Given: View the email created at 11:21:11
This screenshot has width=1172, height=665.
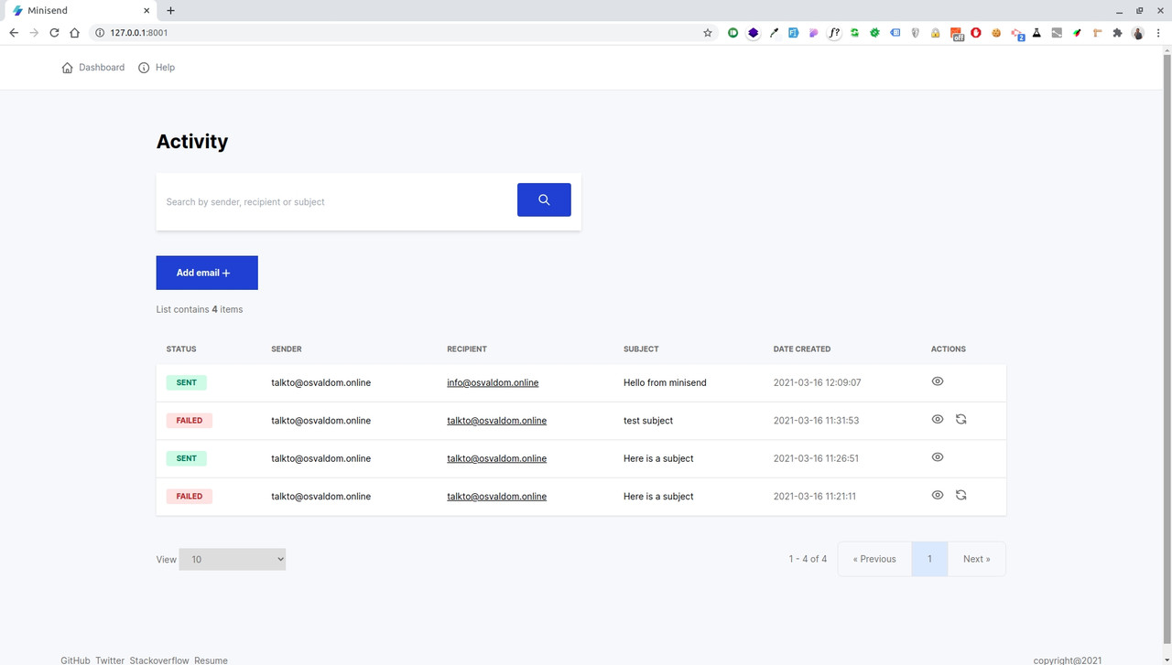Looking at the screenshot, I should [x=938, y=495].
